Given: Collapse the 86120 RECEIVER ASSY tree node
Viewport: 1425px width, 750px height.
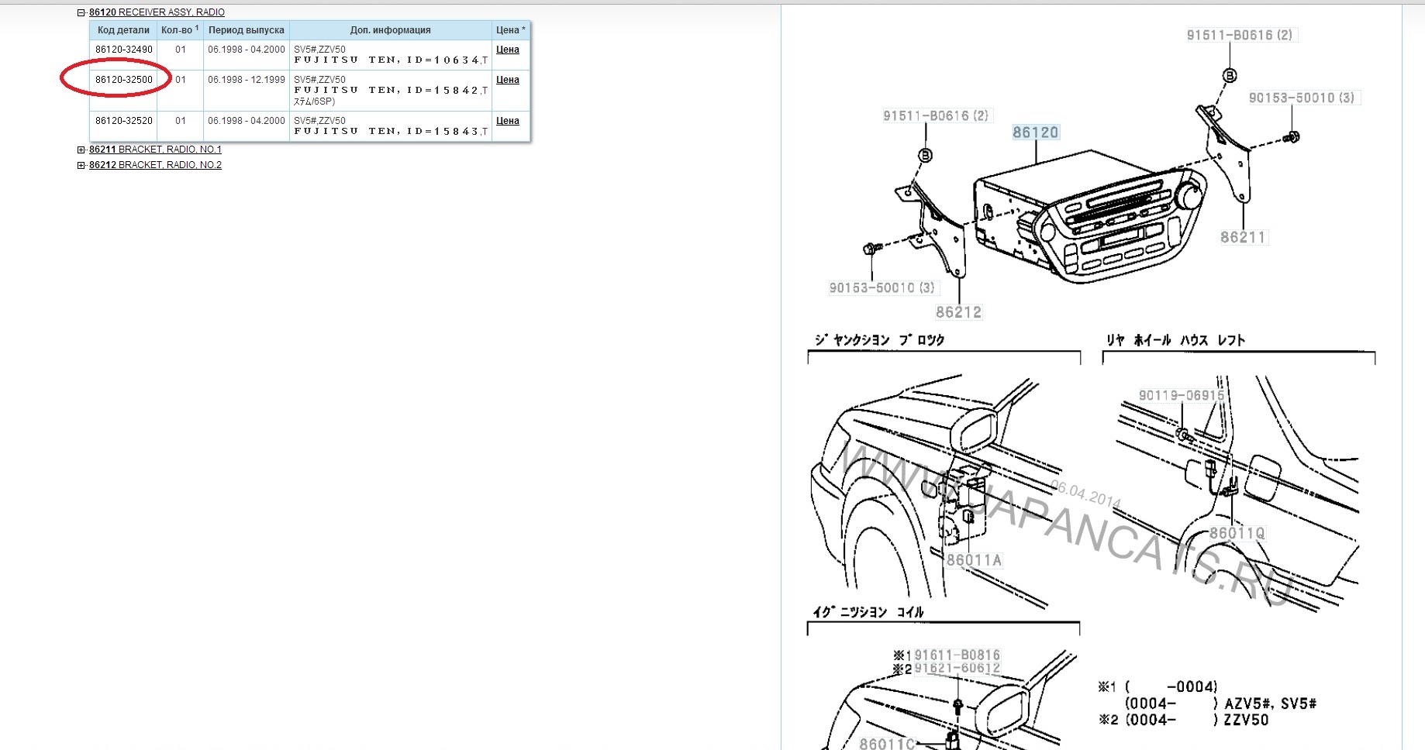Looking at the screenshot, I should [81, 12].
